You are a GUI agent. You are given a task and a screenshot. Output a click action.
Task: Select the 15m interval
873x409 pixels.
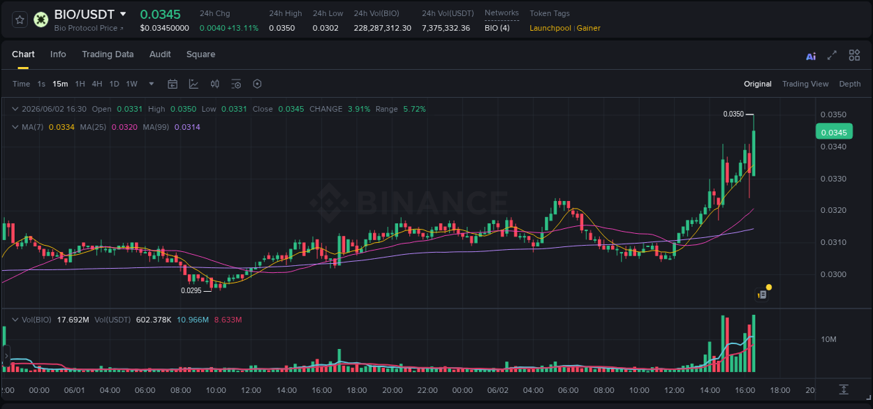pos(60,84)
